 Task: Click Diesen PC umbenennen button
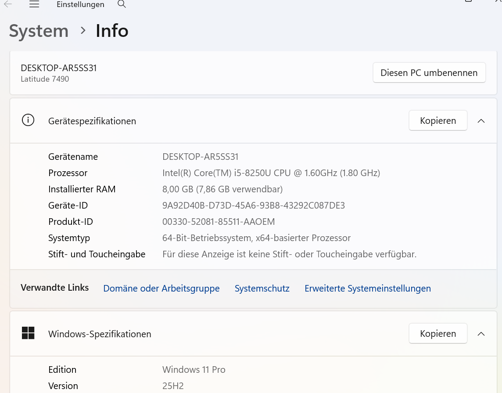(429, 73)
